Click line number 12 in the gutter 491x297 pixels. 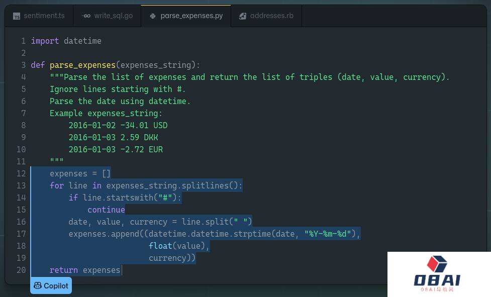(21, 173)
